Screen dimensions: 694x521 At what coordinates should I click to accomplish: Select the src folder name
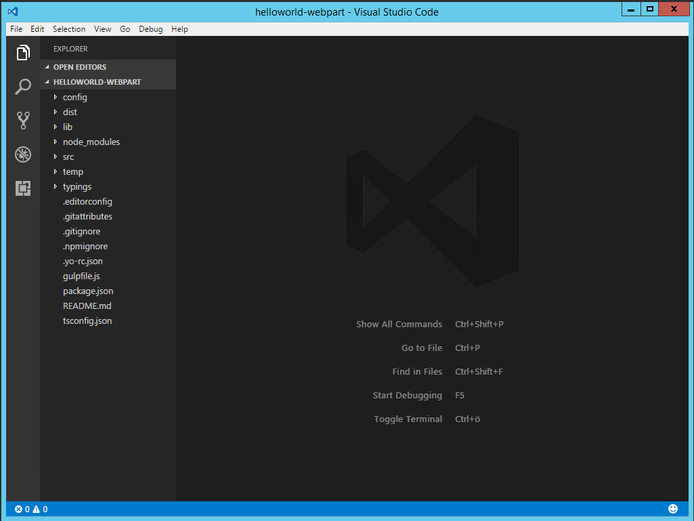click(x=68, y=157)
